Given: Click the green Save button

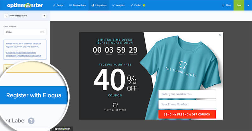Looking at the screenshot, I should pos(239,5).
